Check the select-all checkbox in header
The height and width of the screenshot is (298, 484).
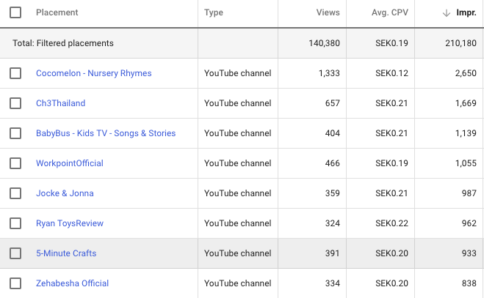15,12
